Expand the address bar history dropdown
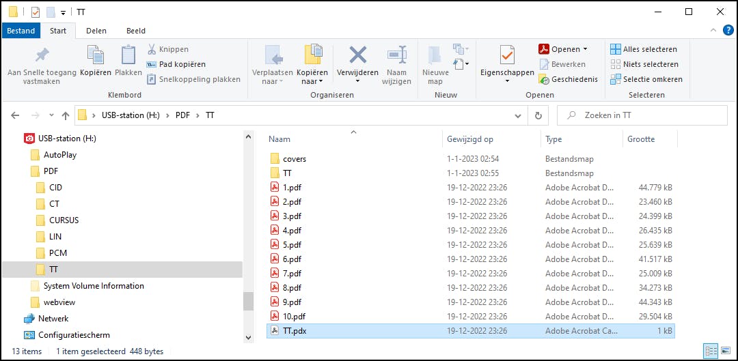The image size is (738, 361). pos(518,115)
